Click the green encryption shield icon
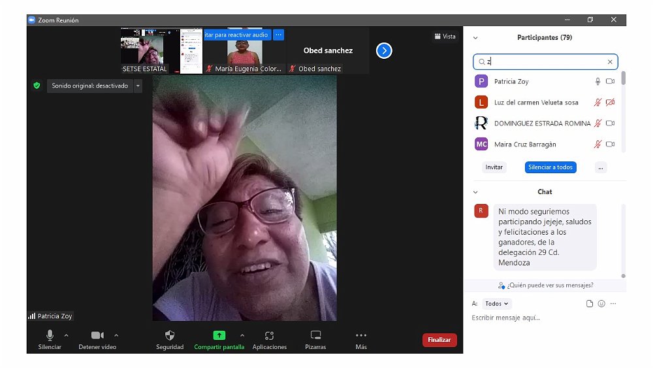The height and width of the screenshot is (368, 653). [37, 86]
